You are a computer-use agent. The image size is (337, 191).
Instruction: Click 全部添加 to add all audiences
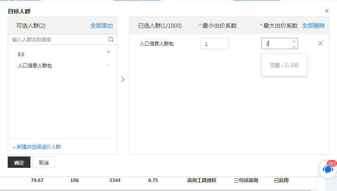point(102,26)
